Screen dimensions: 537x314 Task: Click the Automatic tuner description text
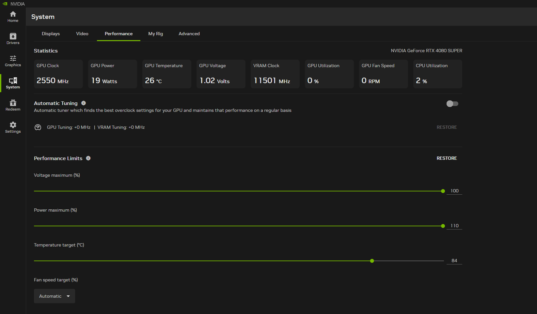coord(163,110)
